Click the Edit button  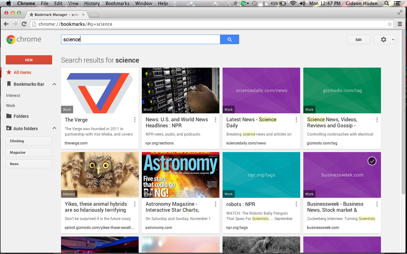(359, 40)
